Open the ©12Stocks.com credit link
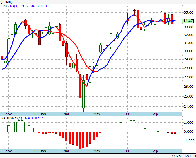Viewport: 196px width, 158px height. (x=184, y=156)
